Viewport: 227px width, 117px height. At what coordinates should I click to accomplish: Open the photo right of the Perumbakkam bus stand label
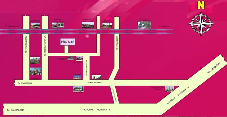71,58
